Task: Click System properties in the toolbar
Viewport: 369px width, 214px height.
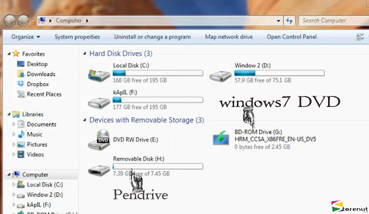Action: tap(77, 37)
